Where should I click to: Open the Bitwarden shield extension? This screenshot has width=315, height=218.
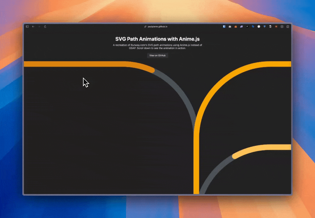pyautogui.click(x=224, y=27)
